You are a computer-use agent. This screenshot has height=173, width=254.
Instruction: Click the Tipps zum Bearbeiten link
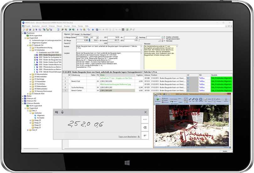pos(128,137)
